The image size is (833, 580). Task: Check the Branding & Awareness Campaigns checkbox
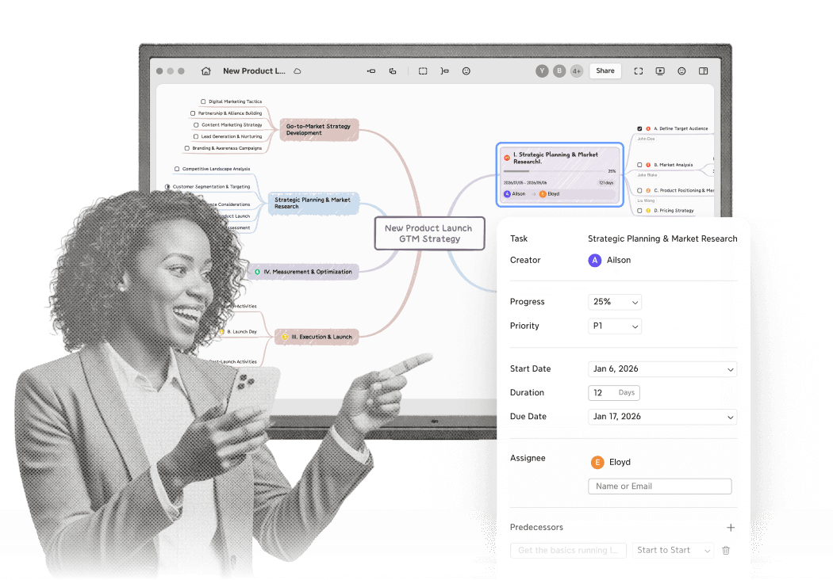(x=187, y=148)
